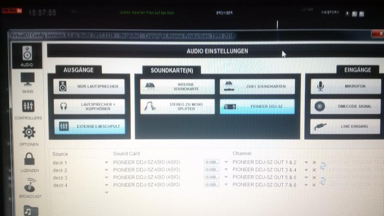Image resolution: width=384 pixels, height=216 pixels.
Task: Open the Optionen gear tab
Action: click(x=29, y=136)
